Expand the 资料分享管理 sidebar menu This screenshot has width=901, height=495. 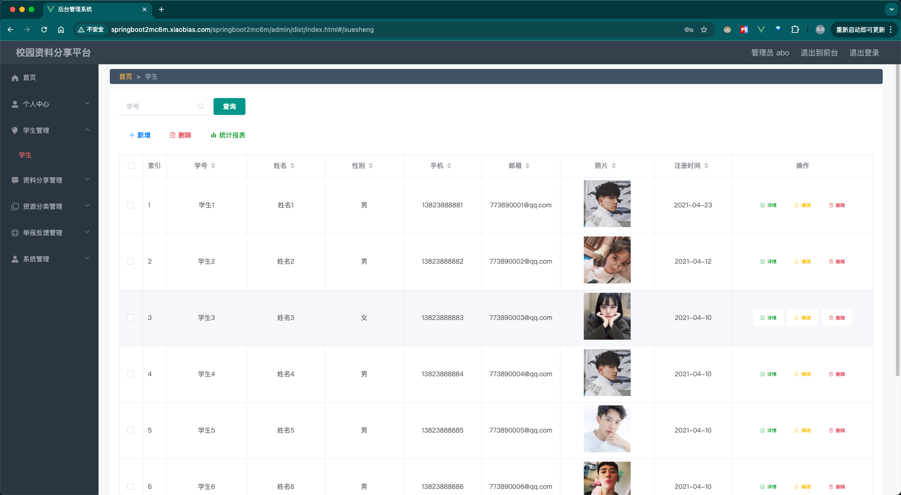pos(49,180)
